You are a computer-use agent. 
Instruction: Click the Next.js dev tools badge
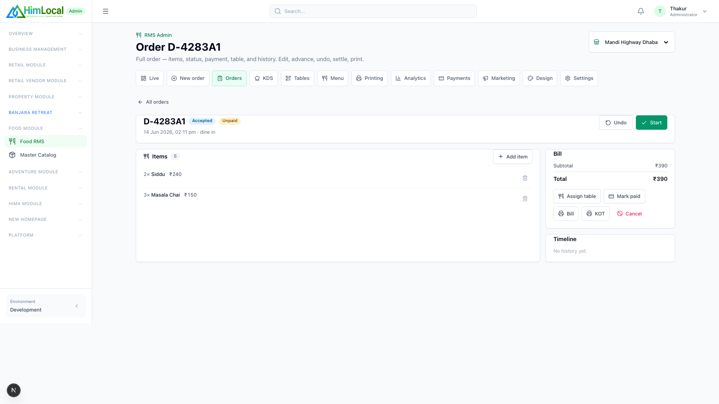(13, 390)
